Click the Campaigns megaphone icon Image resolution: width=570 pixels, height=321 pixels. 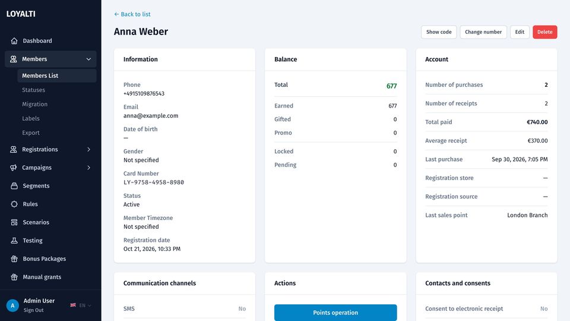[x=14, y=168]
